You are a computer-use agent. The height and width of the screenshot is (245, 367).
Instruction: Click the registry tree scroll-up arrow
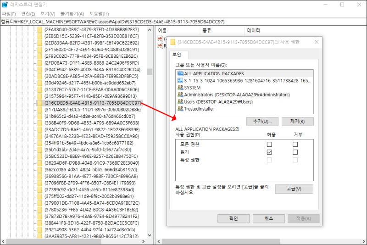coord(150,30)
